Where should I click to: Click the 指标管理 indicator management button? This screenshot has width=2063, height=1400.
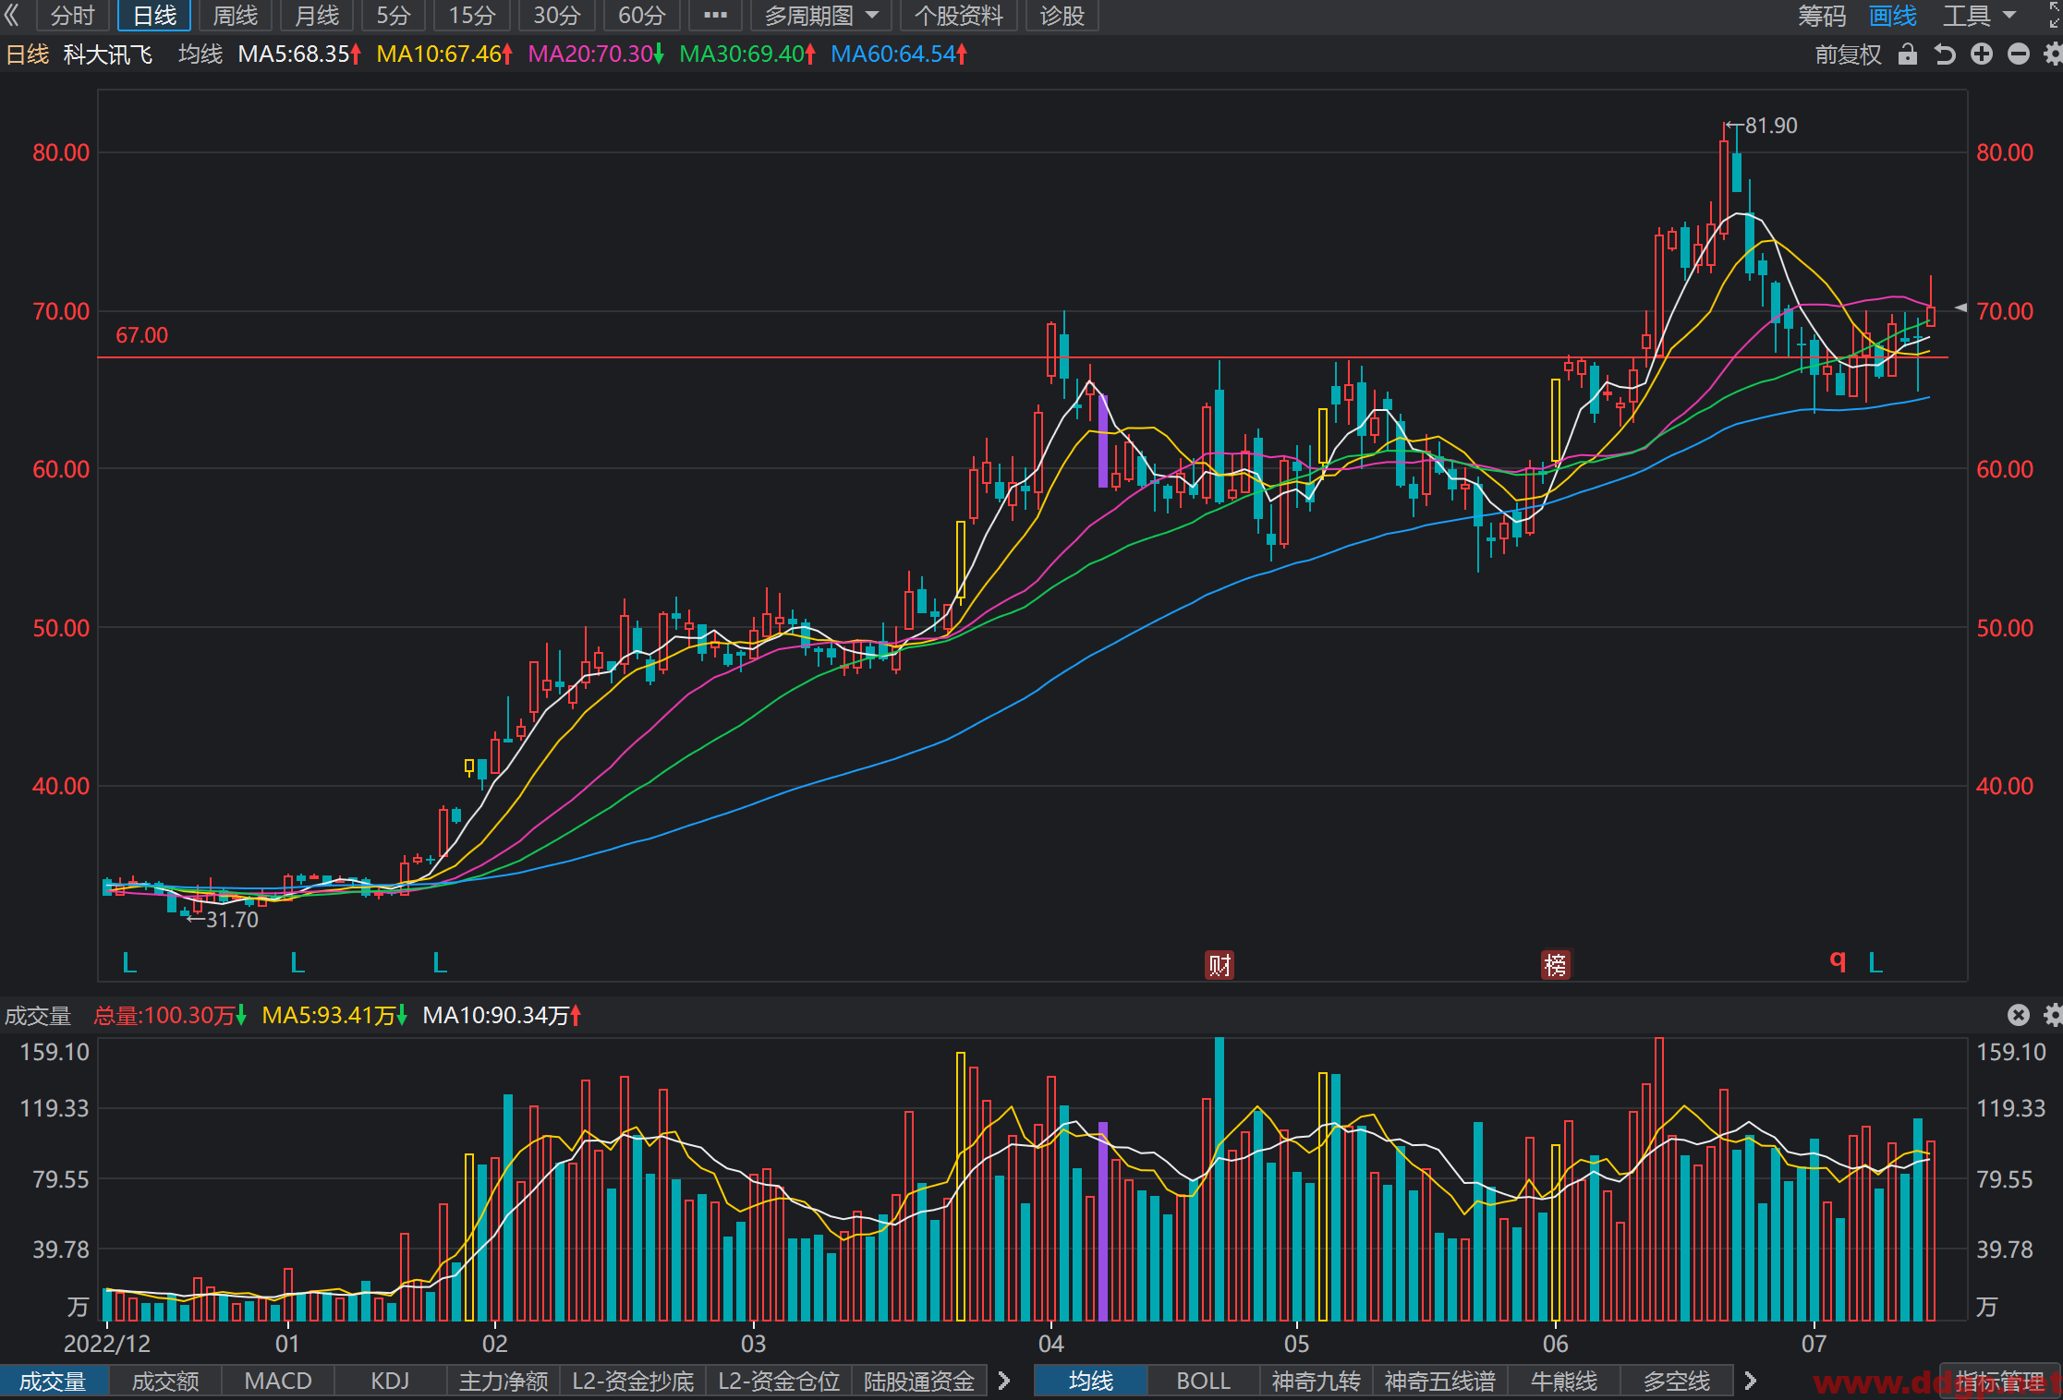click(x=1999, y=1381)
